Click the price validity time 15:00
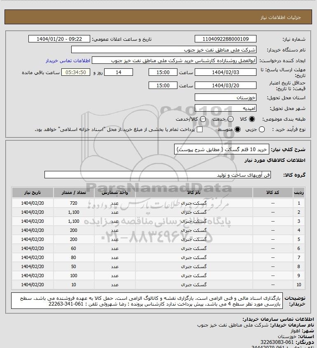This screenshot has width=317, height=348. 163,85
